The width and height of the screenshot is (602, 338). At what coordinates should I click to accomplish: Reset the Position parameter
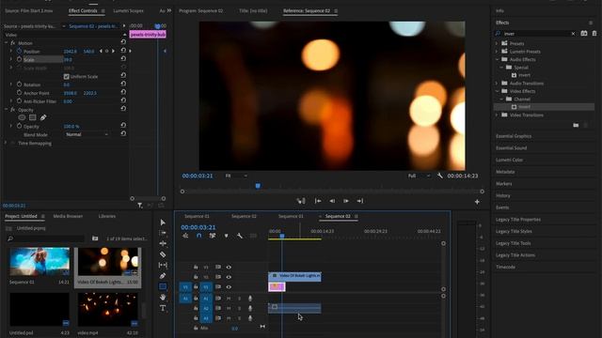point(123,50)
